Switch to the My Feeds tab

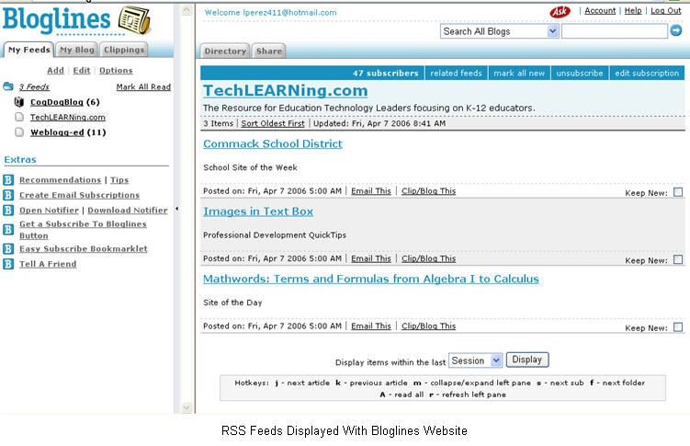tap(28, 50)
